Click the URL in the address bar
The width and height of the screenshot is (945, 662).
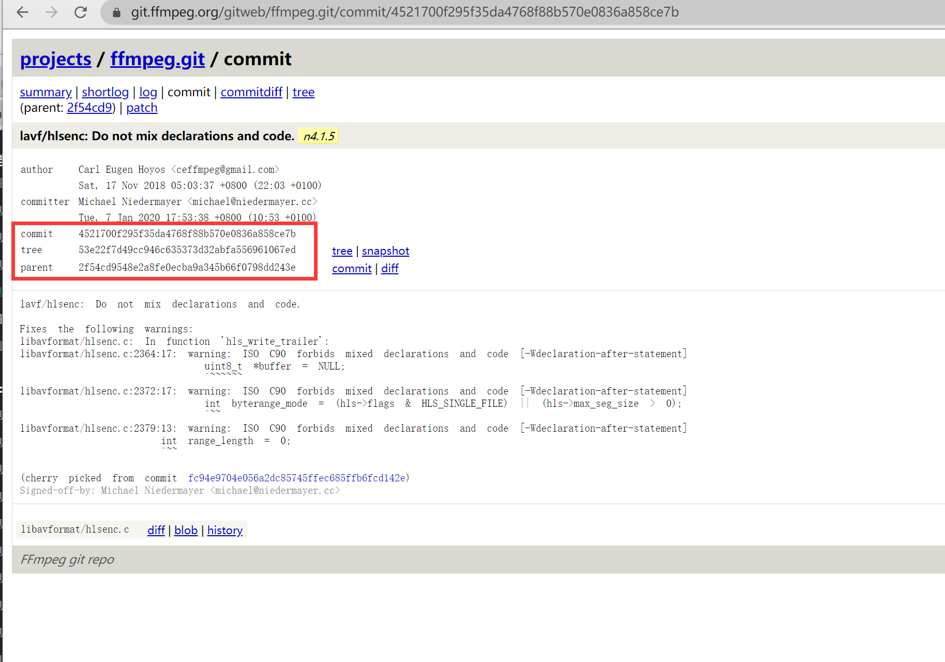[x=404, y=12]
